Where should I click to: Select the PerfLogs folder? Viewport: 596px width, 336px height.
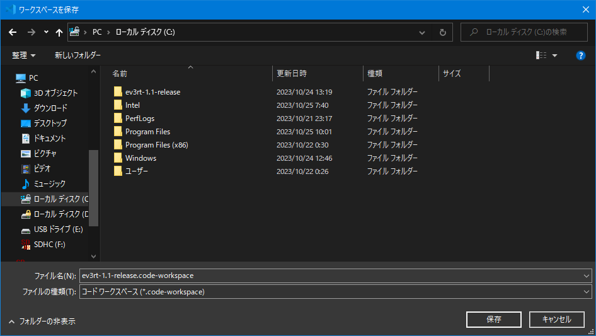click(x=140, y=119)
